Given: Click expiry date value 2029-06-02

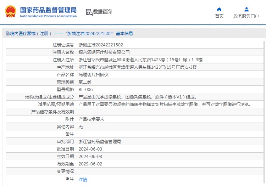Looking at the screenshot, I should pyautogui.click(x=90, y=164).
